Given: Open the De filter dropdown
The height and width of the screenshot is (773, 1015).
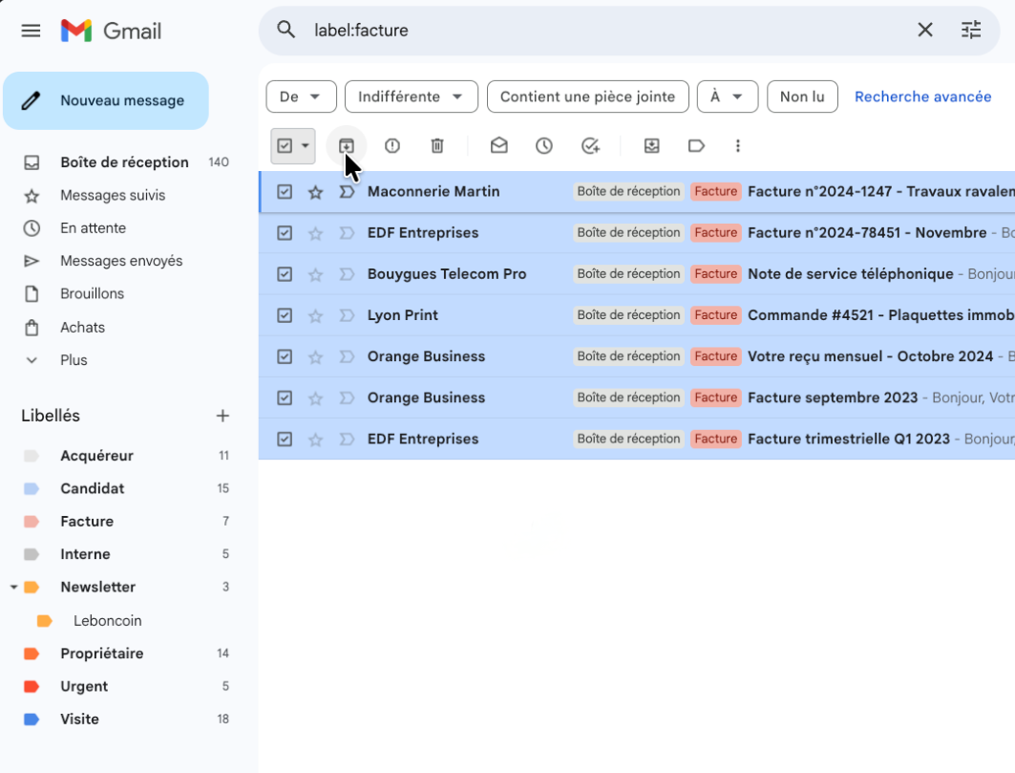Looking at the screenshot, I should 301,97.
